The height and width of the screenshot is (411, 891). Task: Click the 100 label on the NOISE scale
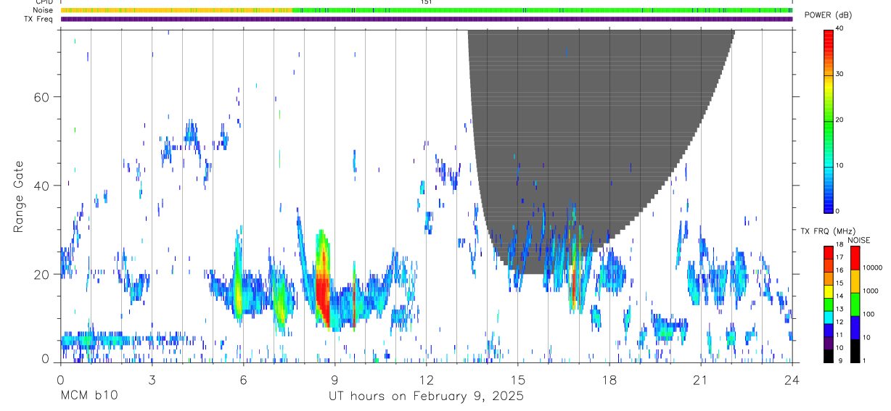point(869,315)
